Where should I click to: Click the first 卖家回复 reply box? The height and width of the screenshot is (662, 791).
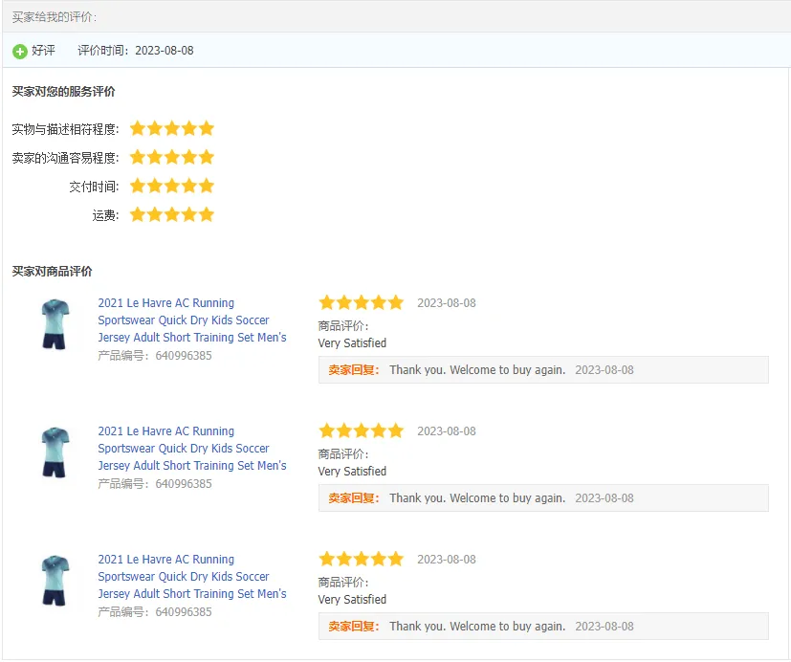[x=542, y=370]
